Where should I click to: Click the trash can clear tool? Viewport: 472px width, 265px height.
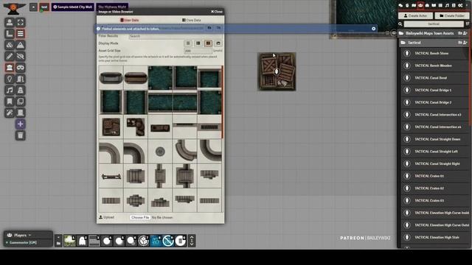pyautogui.click(x=20, y=135)
